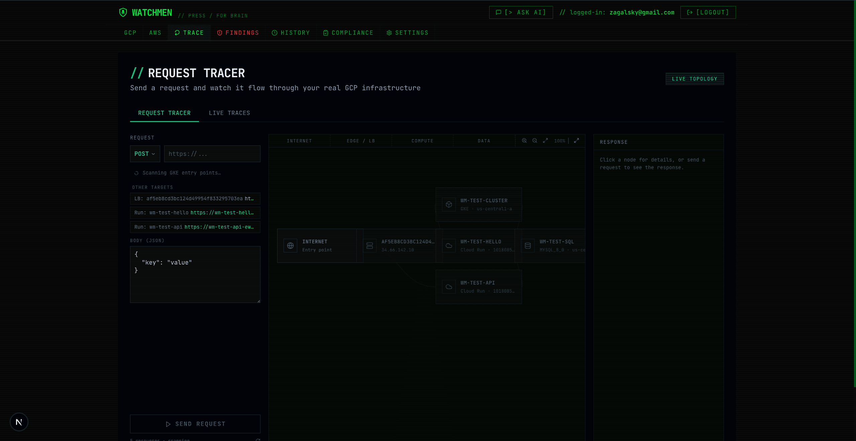Screen dimensions: 856x441
Task: Click the WM-TEST-SQL node label
Action: point(557,242)
